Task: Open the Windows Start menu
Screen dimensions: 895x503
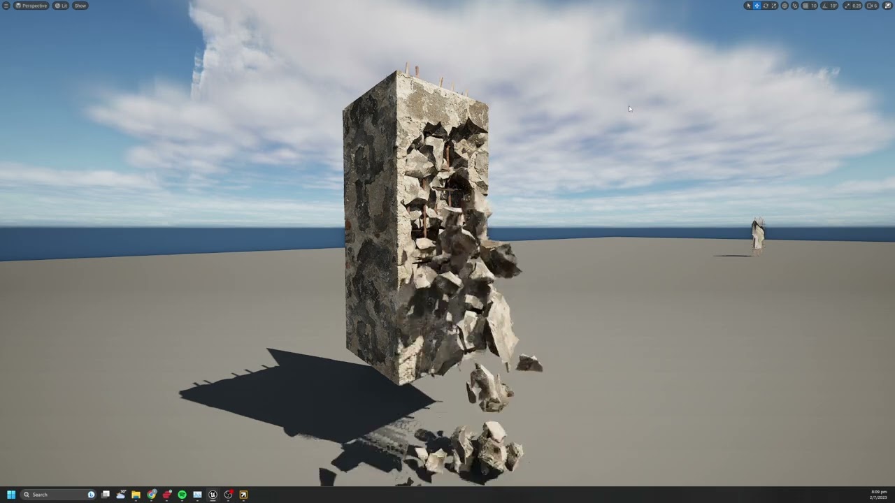Action: pyautogui.click(x=11, y=495)
